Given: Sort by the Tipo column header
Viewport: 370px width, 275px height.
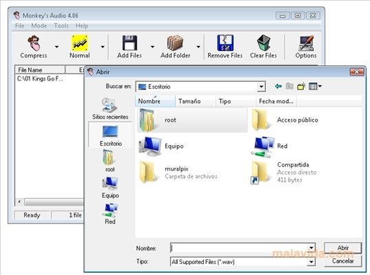Looking at the screenshot, I should pyautogui.click(x=236, y=101).
